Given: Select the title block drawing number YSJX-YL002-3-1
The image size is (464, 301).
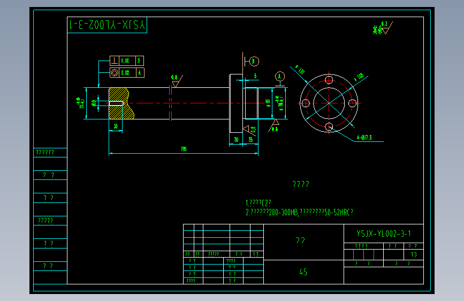Looking at the screenshot, I should pos(384,234).
